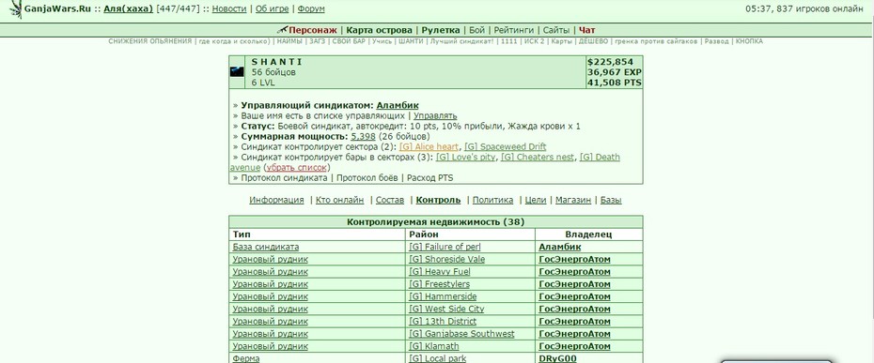Open the DRyG00 owner link
This screenshot has height=363, width=874.
pyautogui.click(x=557, y=358)
